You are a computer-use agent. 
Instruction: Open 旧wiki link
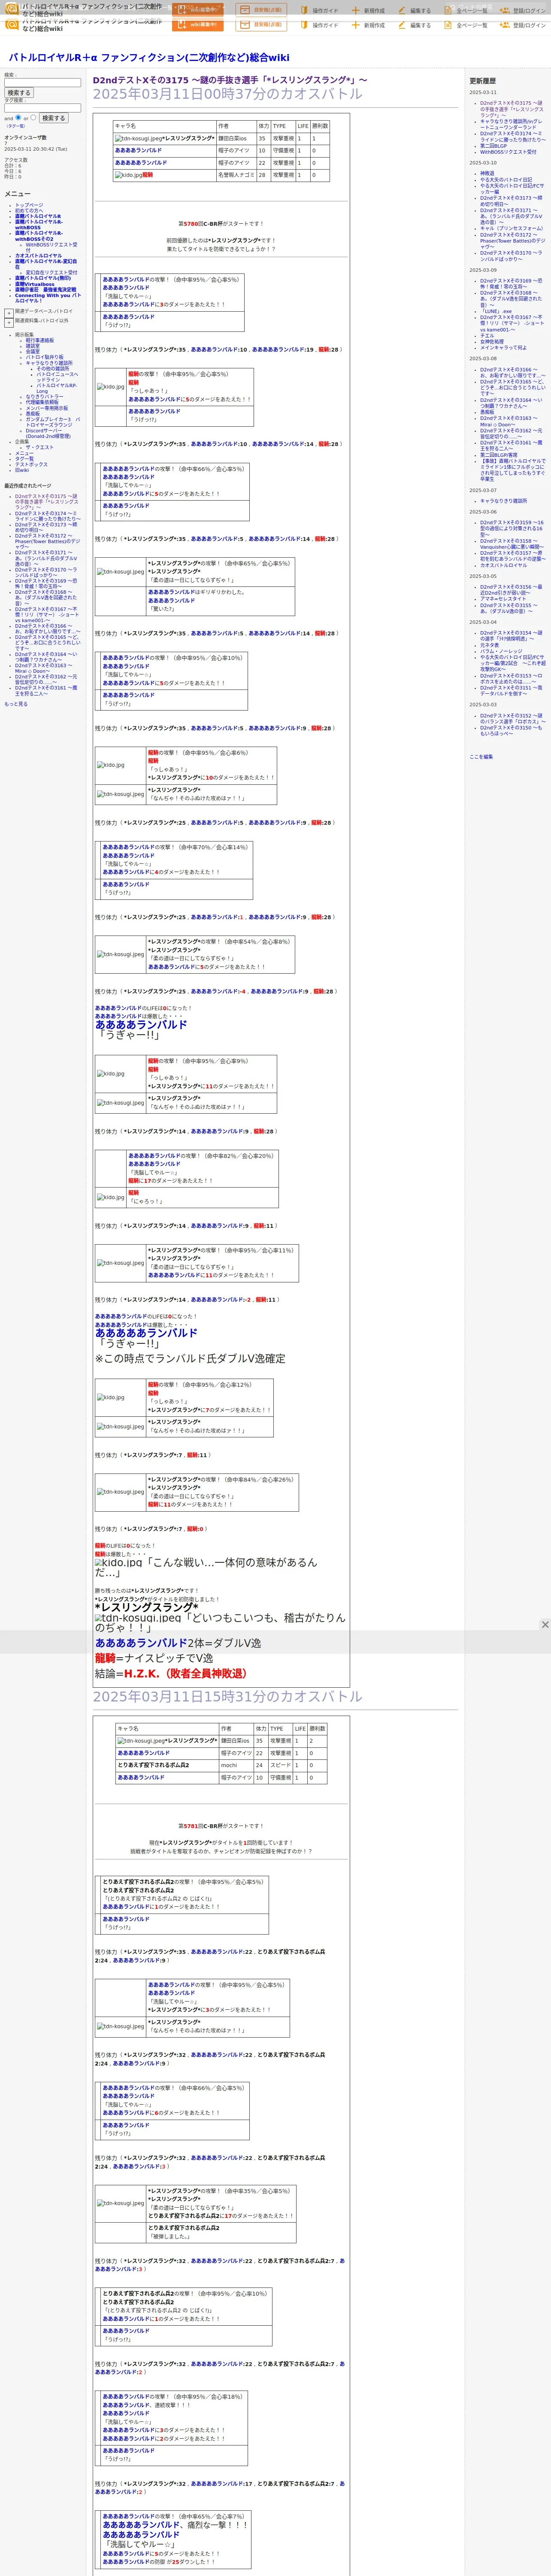click(x=22, y=470)
